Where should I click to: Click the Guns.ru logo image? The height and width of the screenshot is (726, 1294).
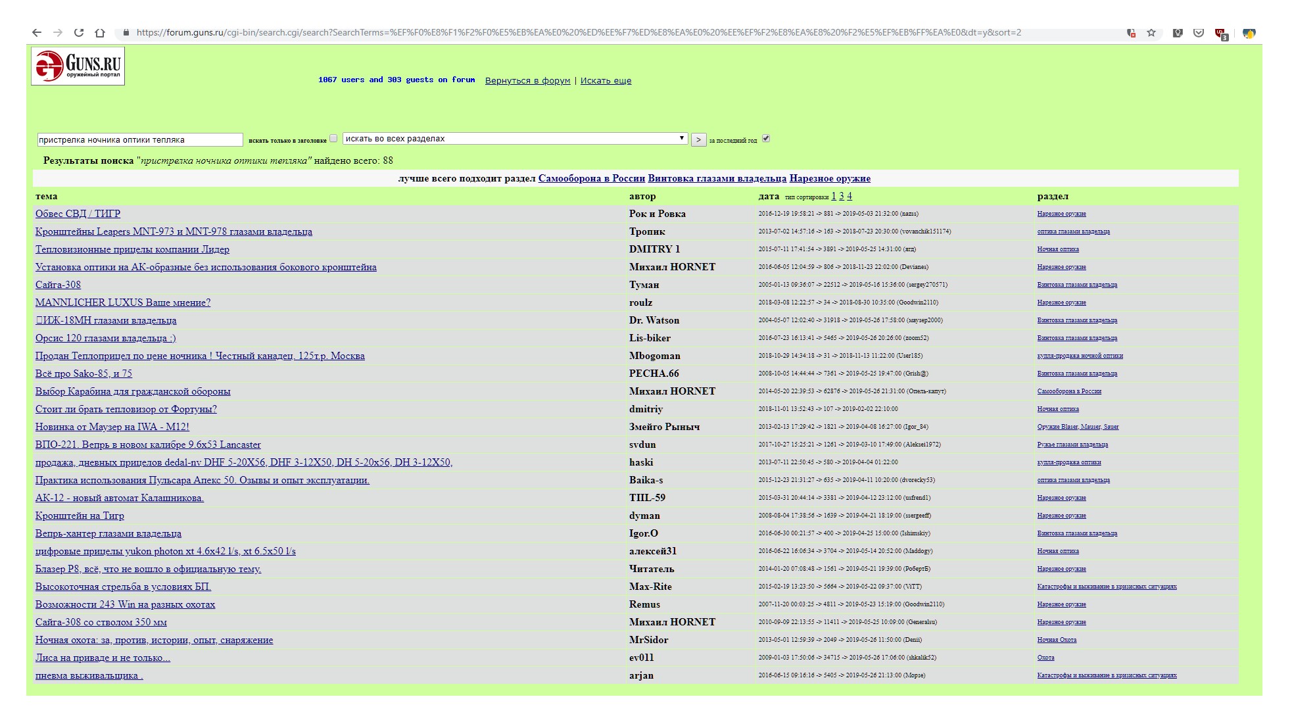coord(78,66)
